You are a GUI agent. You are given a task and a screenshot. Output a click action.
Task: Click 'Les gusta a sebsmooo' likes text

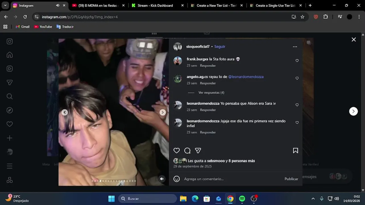coord(221,161)
